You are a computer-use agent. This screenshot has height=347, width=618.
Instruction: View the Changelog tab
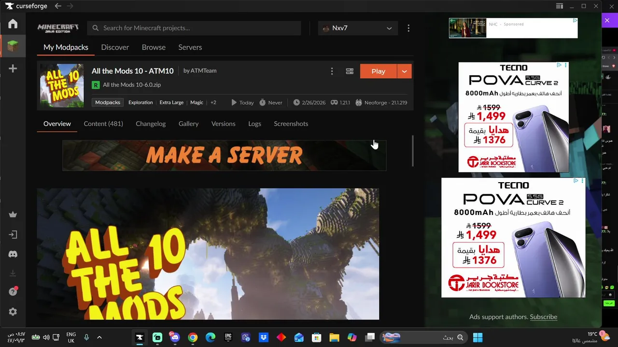(x=151, y=124)
